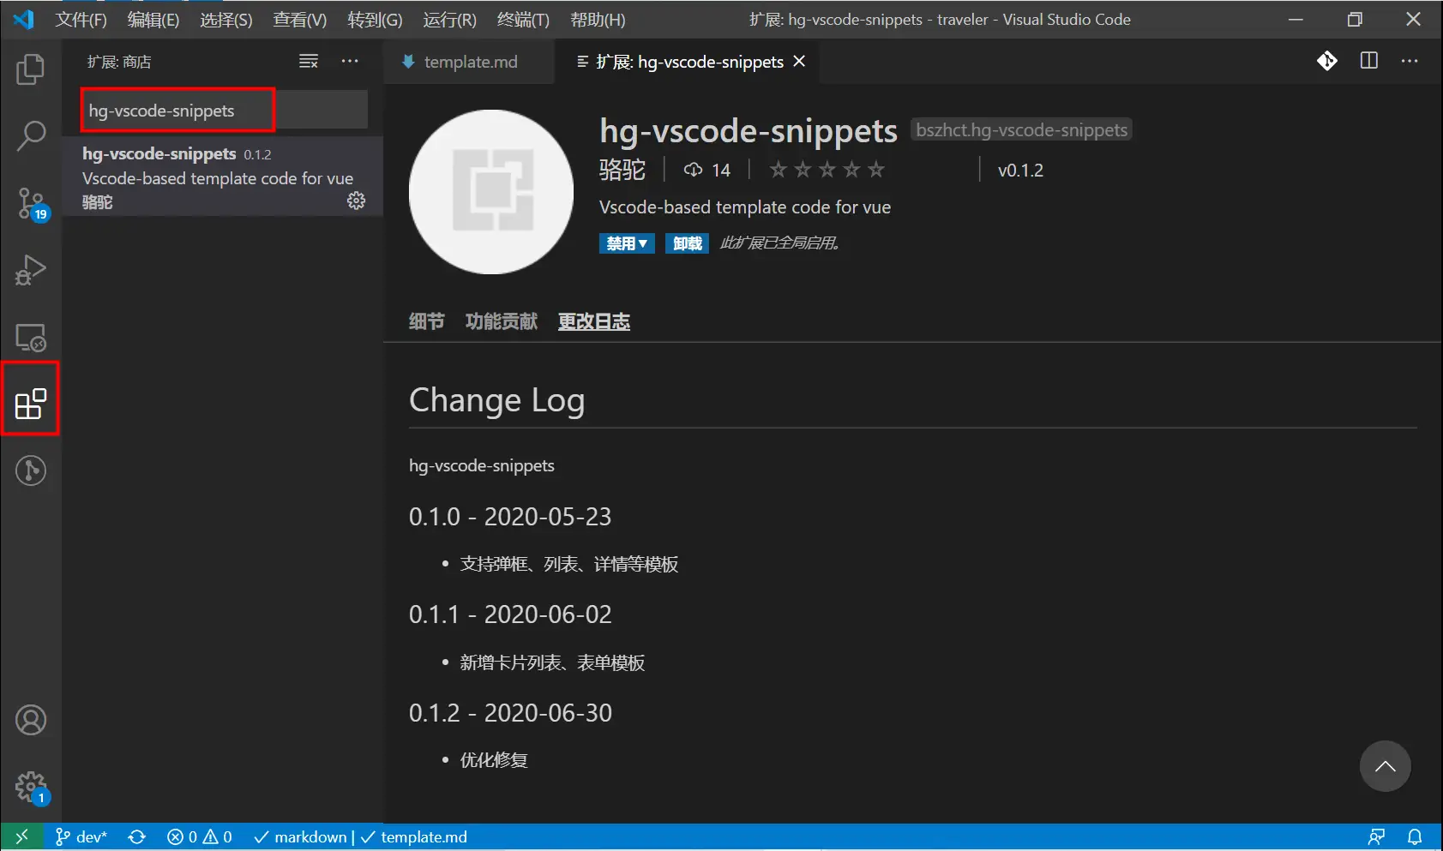Open the Accounts menu icon
The width and height of the screenshot is (1443, 851).
tap(31, 720)
